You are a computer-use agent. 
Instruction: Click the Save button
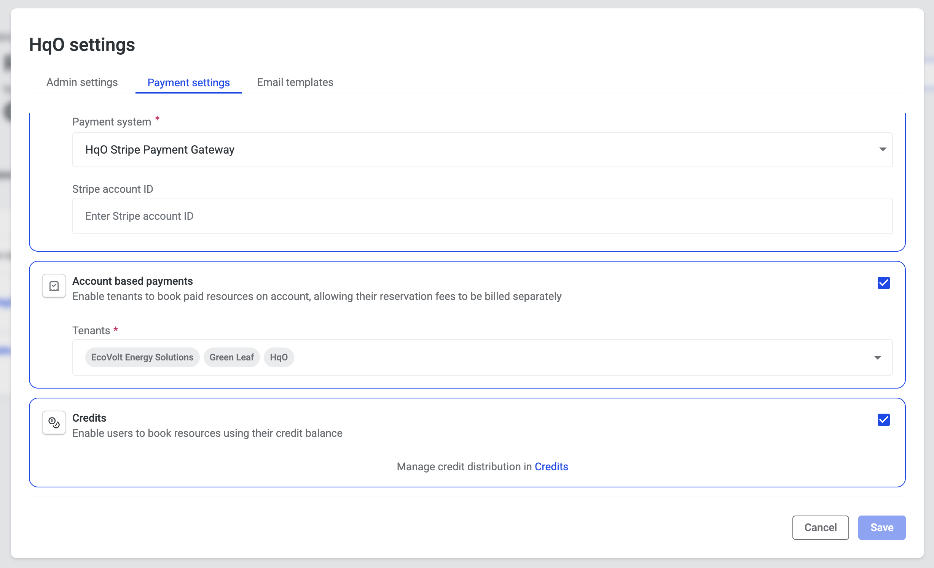click(881, 527)
